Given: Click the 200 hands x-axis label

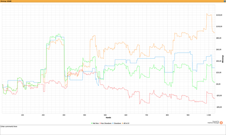Looking at the screenshot, I should (x=43, y=115).
